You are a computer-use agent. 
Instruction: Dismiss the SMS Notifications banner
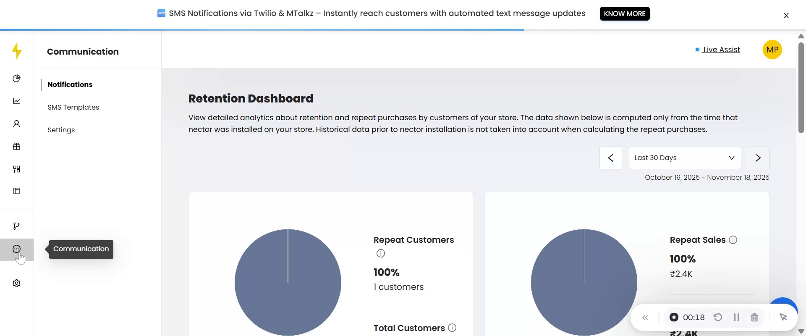(786, 16)
